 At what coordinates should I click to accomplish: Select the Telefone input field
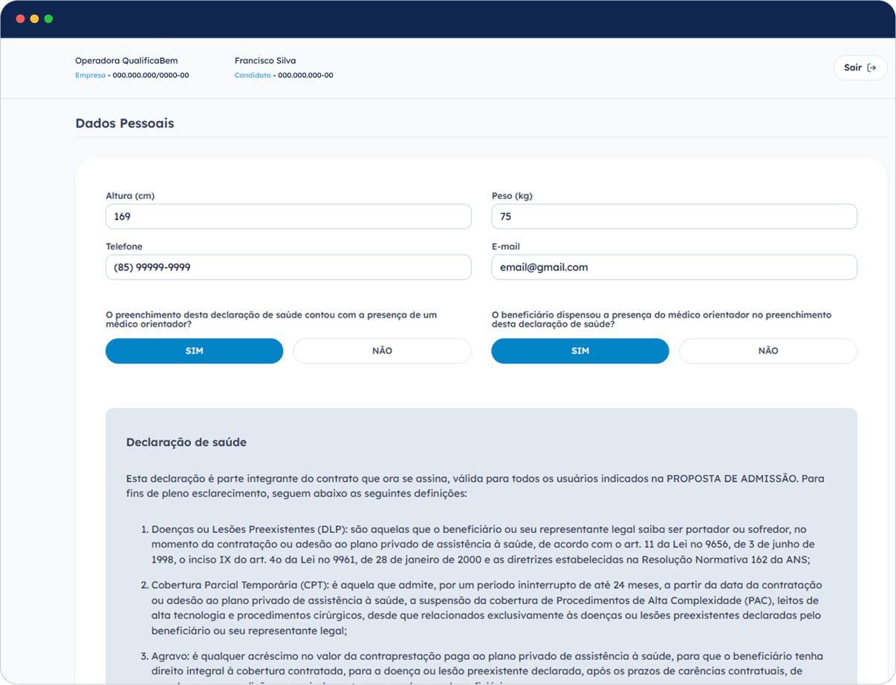pos(288,267)
